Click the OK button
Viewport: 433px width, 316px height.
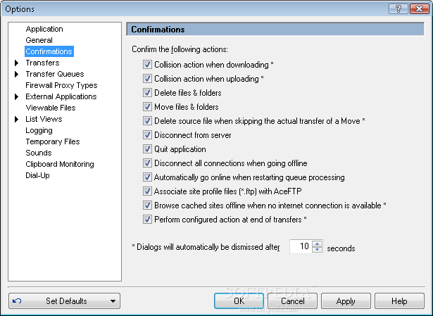point(239,301)
